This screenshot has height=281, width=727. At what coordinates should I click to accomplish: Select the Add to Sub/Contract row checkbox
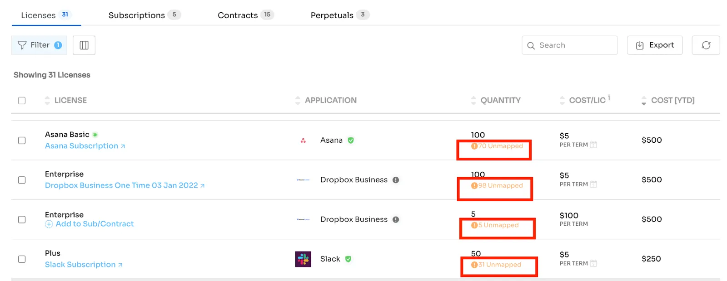[22, 219]
